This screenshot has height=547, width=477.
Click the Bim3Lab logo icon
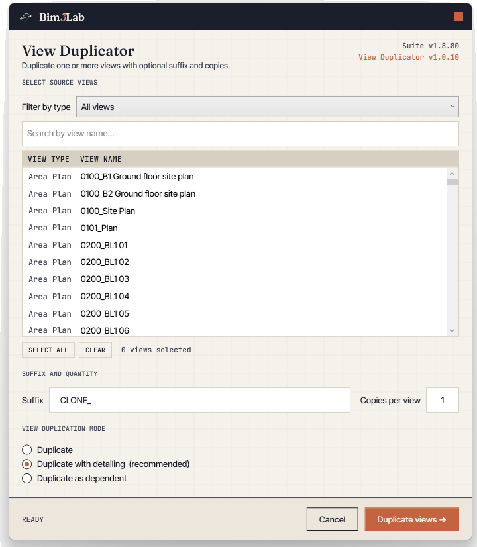25,17
